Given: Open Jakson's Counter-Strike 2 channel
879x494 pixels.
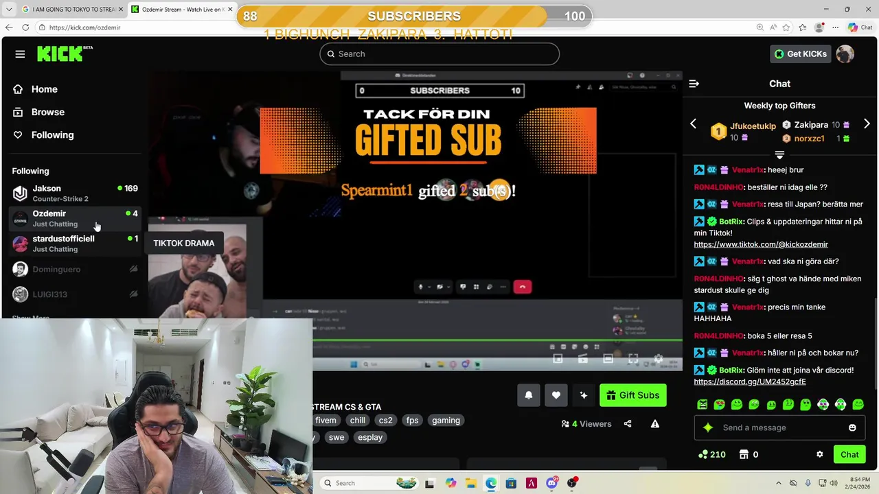Looking at the screenshot, I should point(75,193).
